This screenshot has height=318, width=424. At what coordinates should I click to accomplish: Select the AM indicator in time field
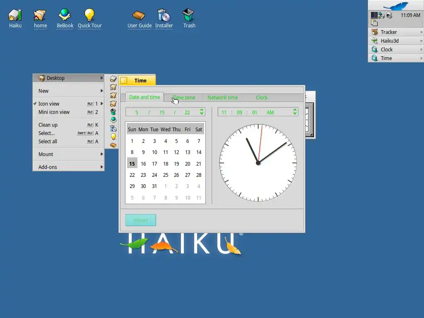point(270,113)
